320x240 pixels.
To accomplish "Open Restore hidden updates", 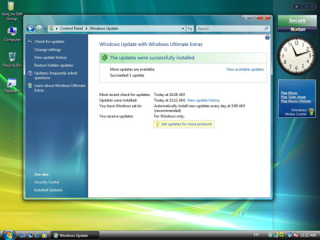I will 53,65.
